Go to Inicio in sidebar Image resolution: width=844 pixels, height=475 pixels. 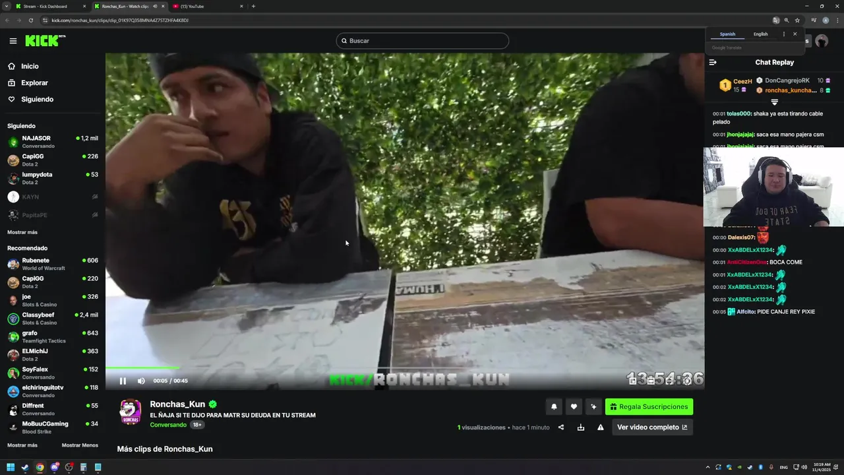(x=24, y=66)
